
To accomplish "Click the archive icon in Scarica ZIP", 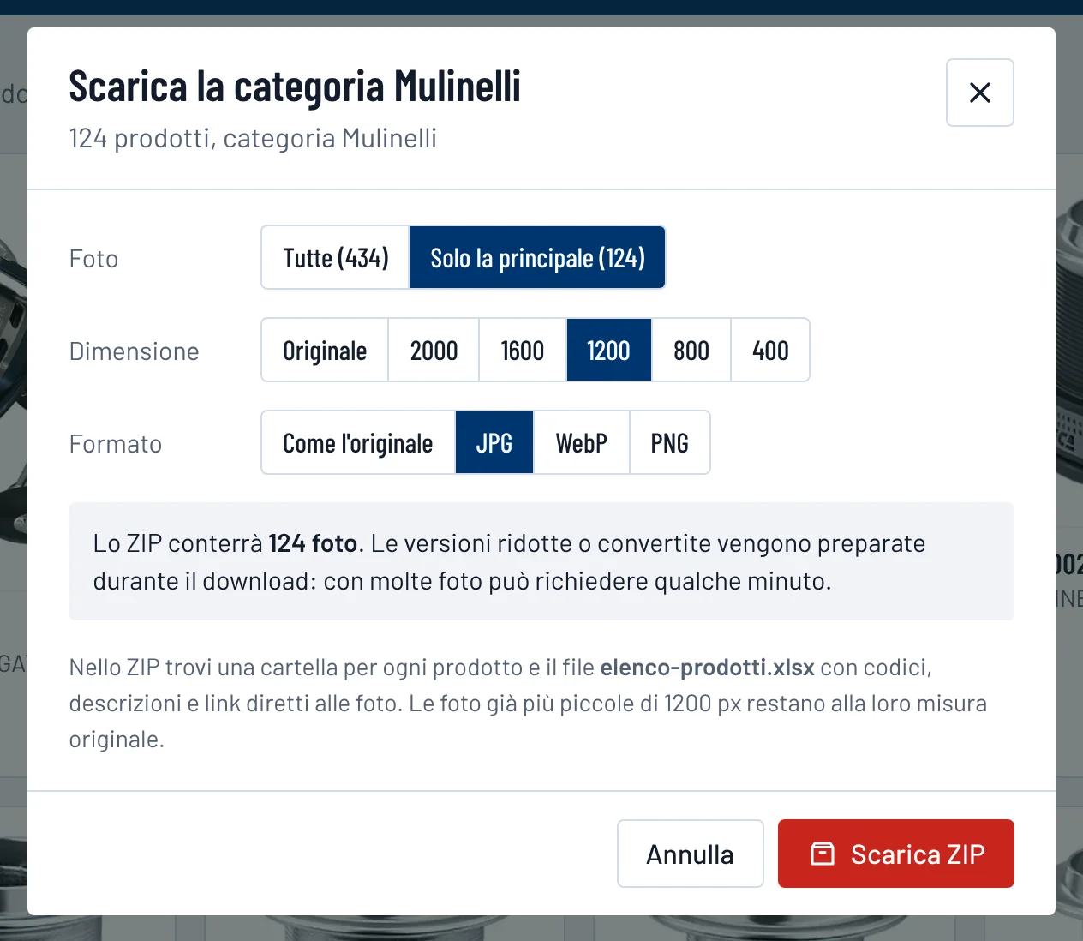I will coord(823,854).
